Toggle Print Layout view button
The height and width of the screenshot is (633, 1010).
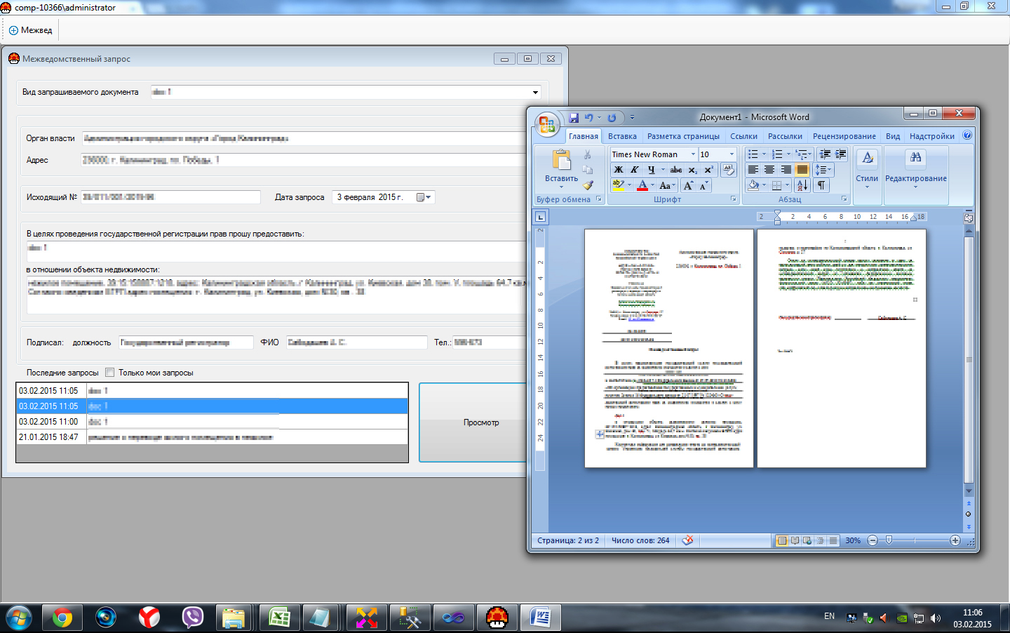[x=782, y=540]
